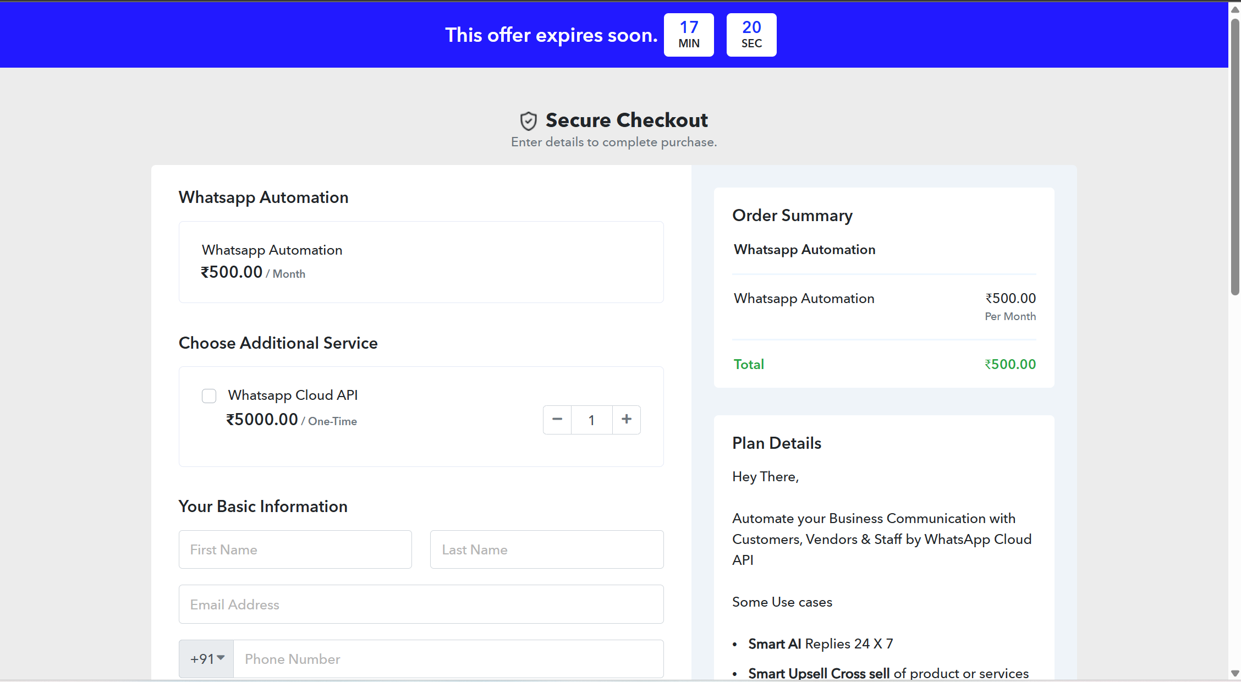This screenshot has height=682, width=1241.
Task: Click the green Total amount ₹500.00
Action: 1010,364
